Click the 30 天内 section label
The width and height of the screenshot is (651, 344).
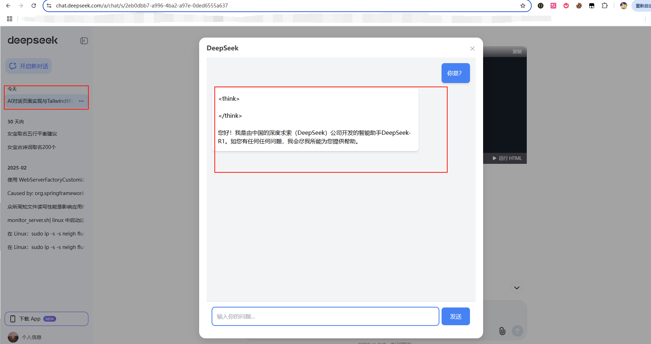pos(16,122)
